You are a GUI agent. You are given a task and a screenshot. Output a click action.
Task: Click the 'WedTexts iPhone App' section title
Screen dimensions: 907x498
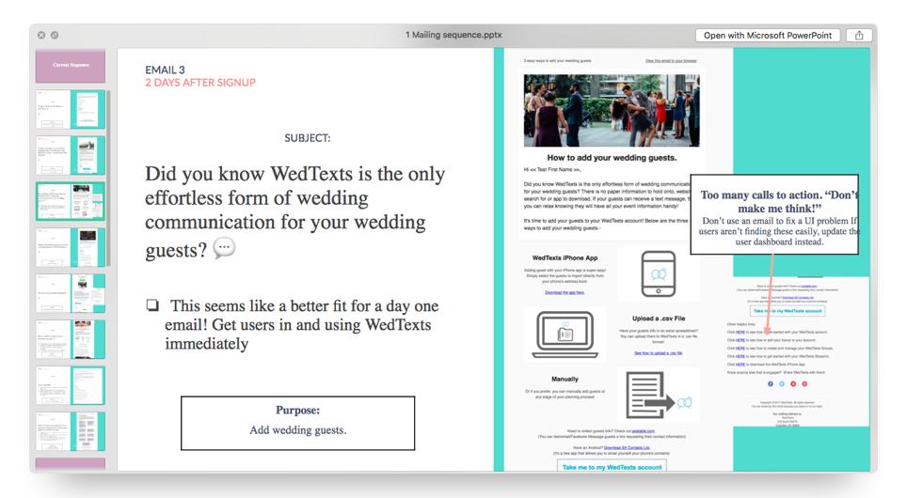click(565, 258)
